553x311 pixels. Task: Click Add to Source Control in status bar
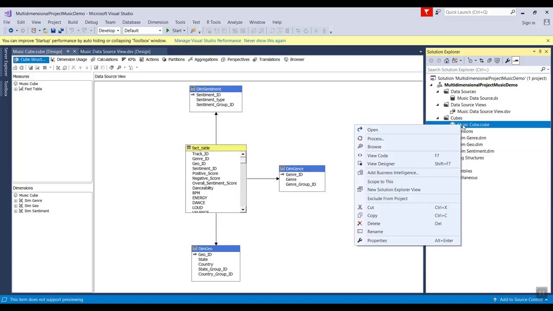521,299
